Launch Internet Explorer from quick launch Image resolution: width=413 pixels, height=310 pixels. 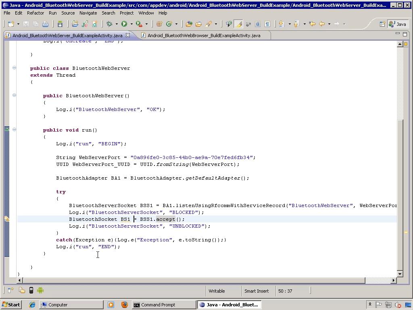click(32, 305)
